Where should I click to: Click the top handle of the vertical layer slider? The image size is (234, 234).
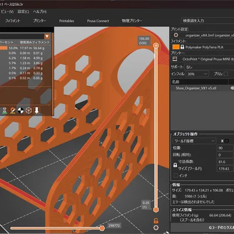pyautogui.click(x=156, y=46)
